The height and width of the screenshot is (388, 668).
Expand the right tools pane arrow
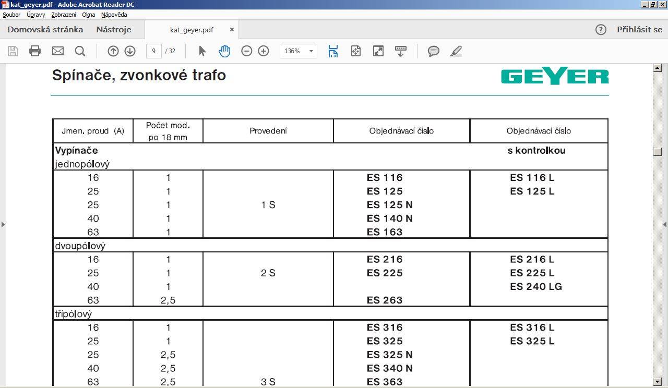point(665,225)
